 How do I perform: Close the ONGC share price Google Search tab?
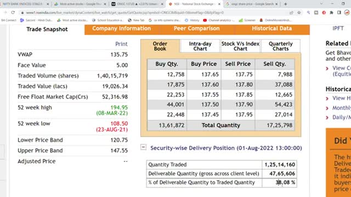pos(276,4)
